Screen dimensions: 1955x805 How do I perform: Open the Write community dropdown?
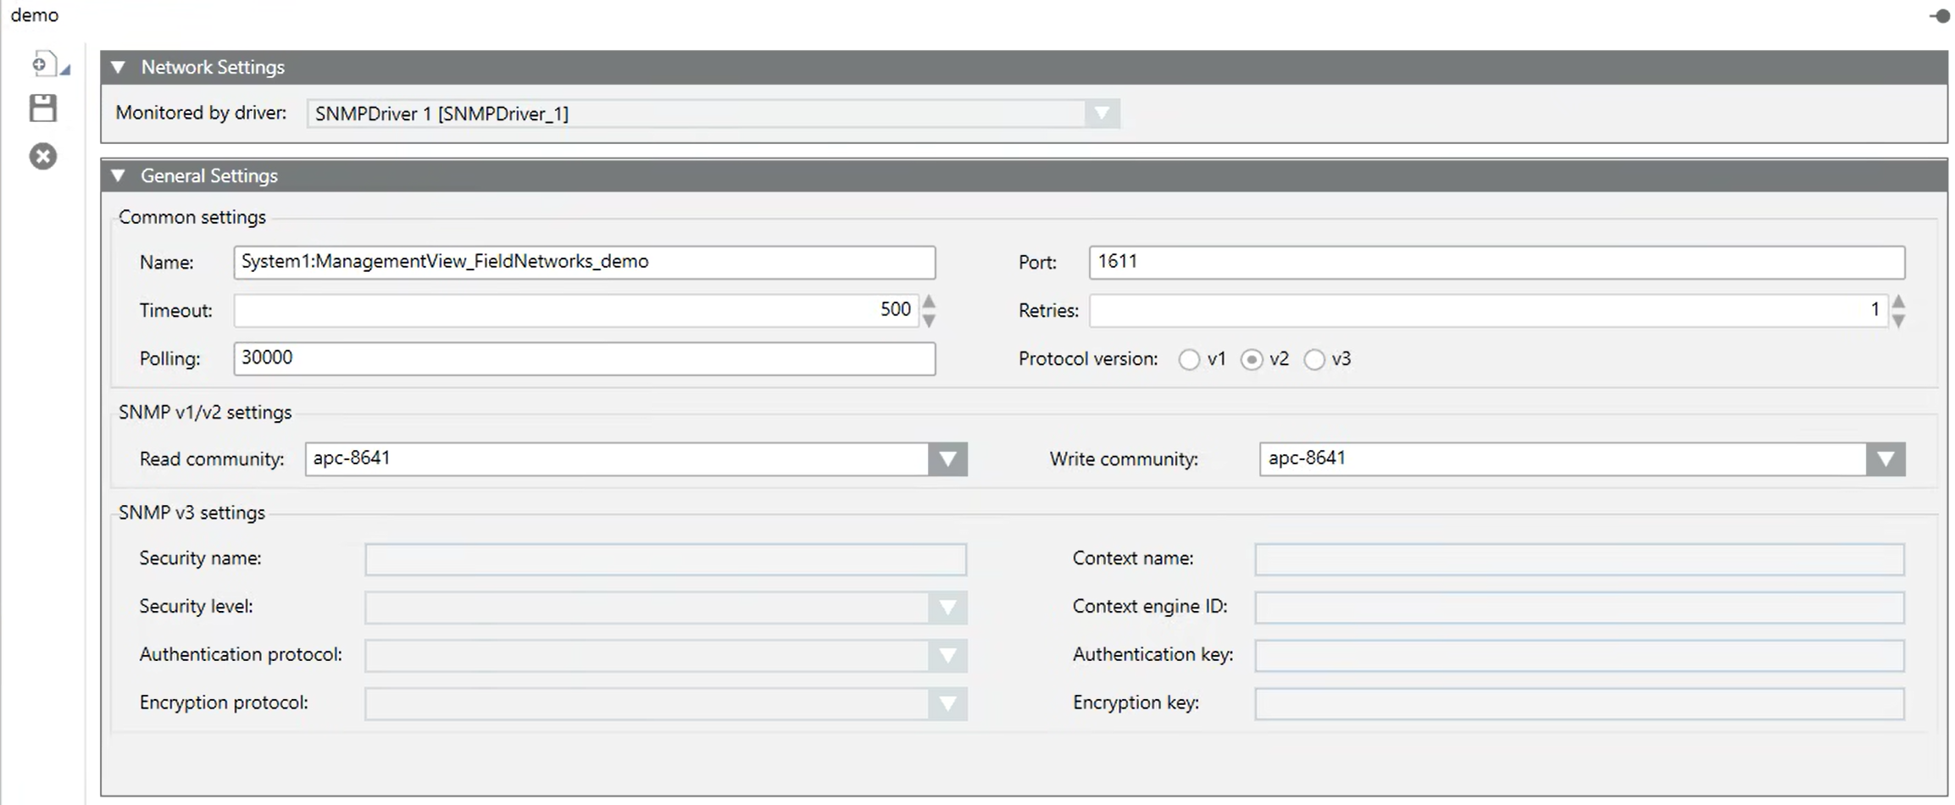1886,459
